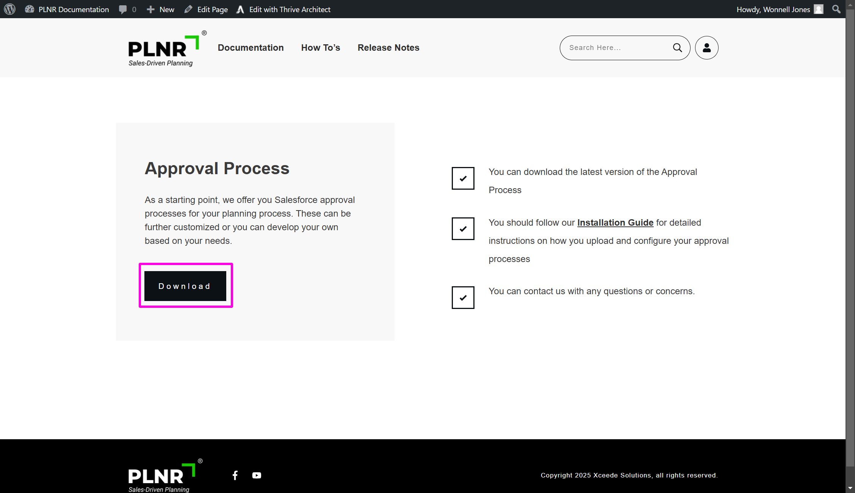
Task: Click the search magnifier in Search Here field
Action: 677,48
